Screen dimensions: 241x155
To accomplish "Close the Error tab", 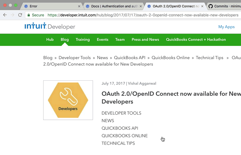I will (x=79, y=6).
